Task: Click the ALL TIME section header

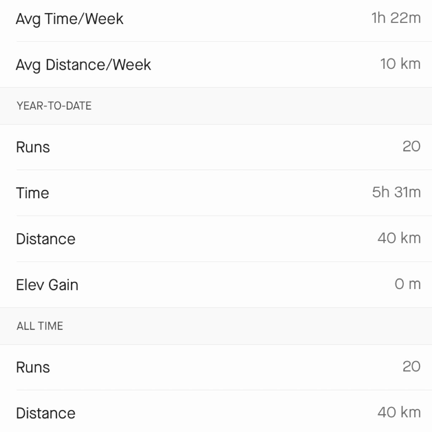Action: 40,326
